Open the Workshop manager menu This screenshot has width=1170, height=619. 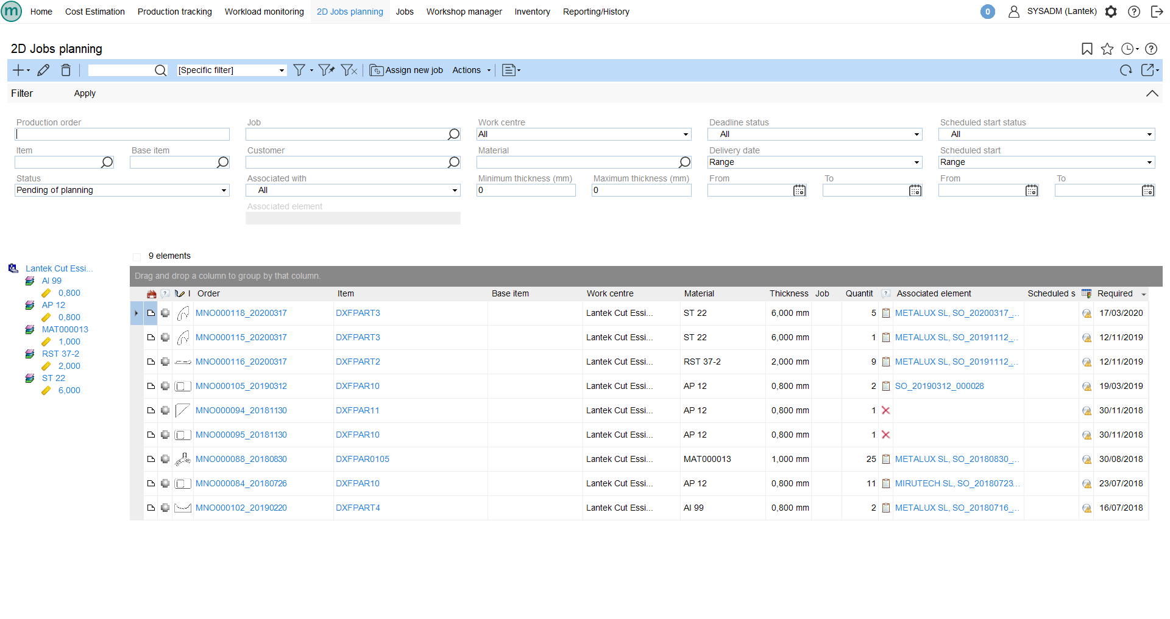coord(464,12)
